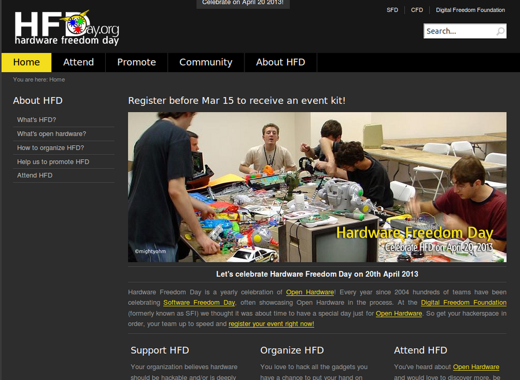Click "Help us to promote HFD" sidebar link
This screenshot has height=380, width=520.
tap(53, 162)
